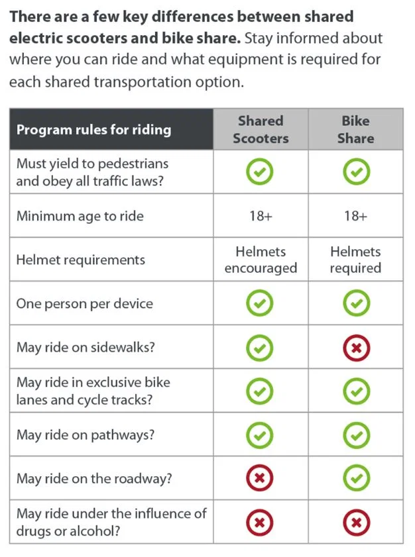Select the Bike Share column header
The image size is (415, 557).
tap(355, 129)
